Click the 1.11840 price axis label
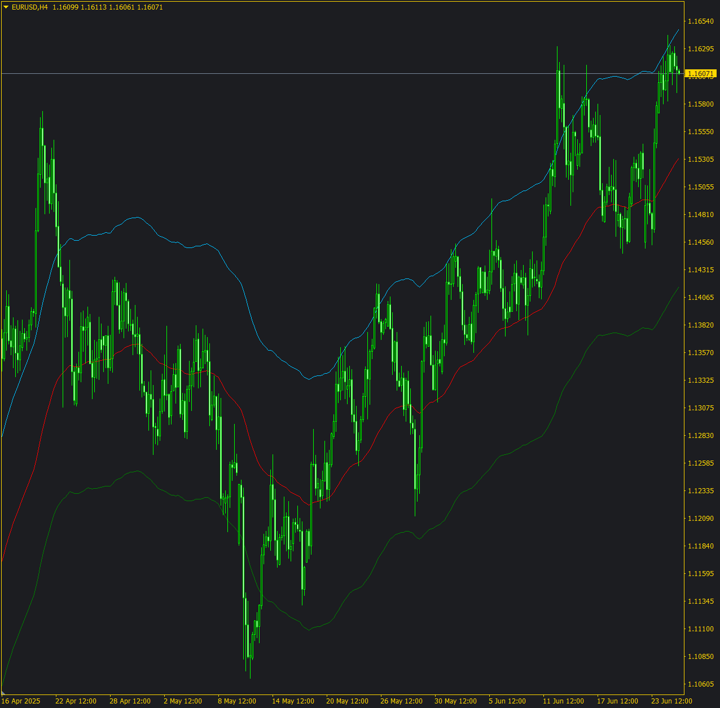The image size is (720, 708). (701, 546)
